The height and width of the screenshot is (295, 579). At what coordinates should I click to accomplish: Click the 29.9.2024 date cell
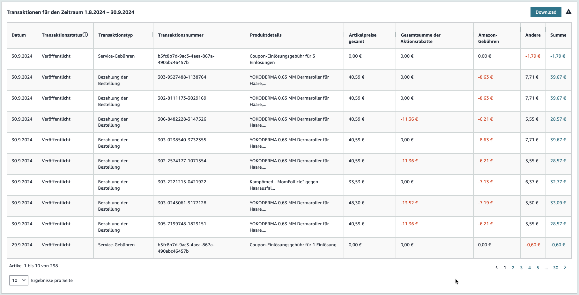(22, 245)
